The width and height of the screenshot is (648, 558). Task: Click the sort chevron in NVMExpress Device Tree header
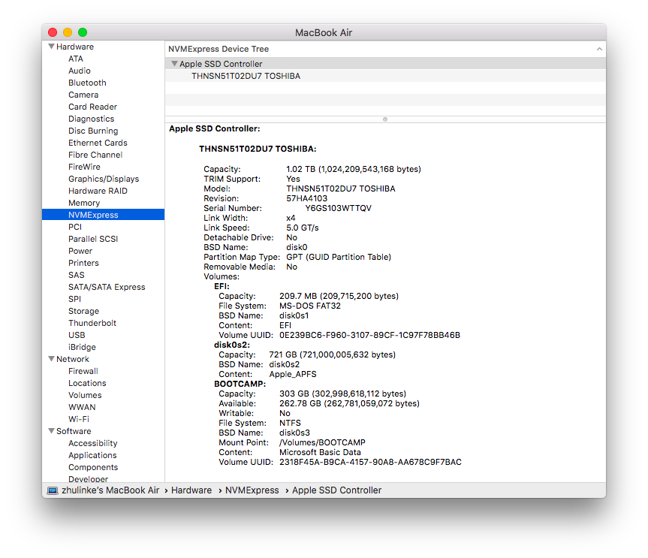coord(599,49)
